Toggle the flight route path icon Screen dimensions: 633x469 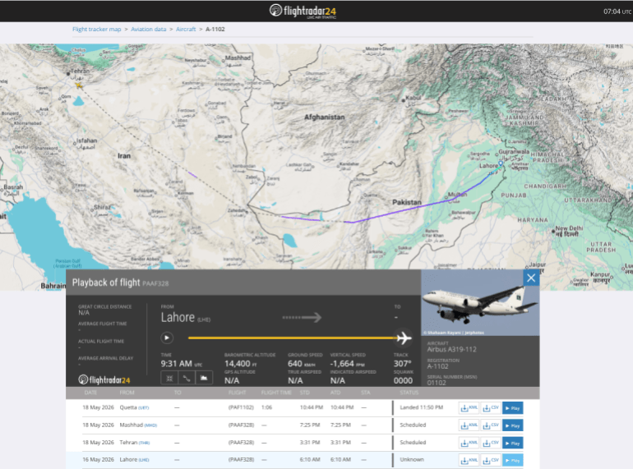click(x=187, y=379)
